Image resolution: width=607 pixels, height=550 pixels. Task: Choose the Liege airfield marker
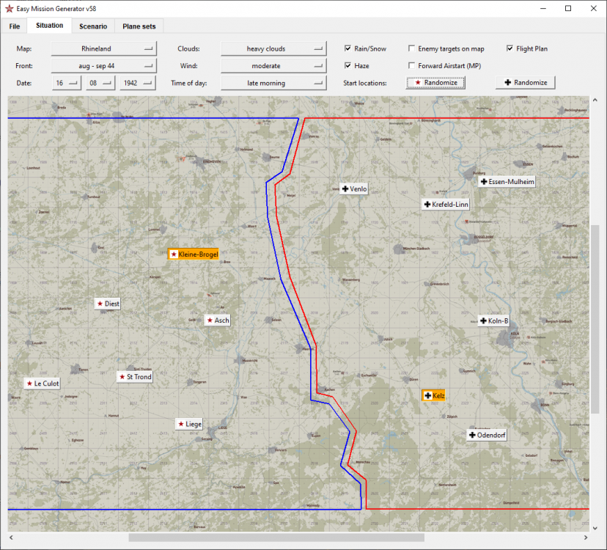coord(189,424)
